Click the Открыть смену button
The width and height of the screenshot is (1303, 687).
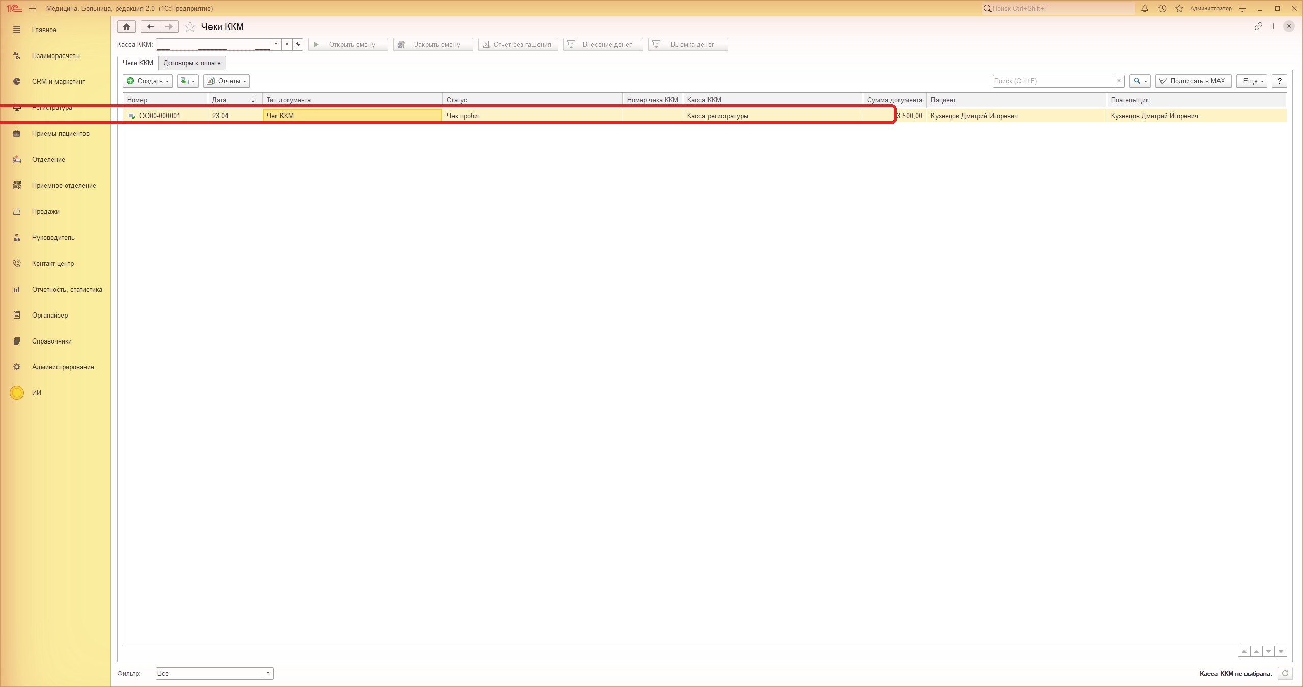pyautogui.click(x=348, y=44)
